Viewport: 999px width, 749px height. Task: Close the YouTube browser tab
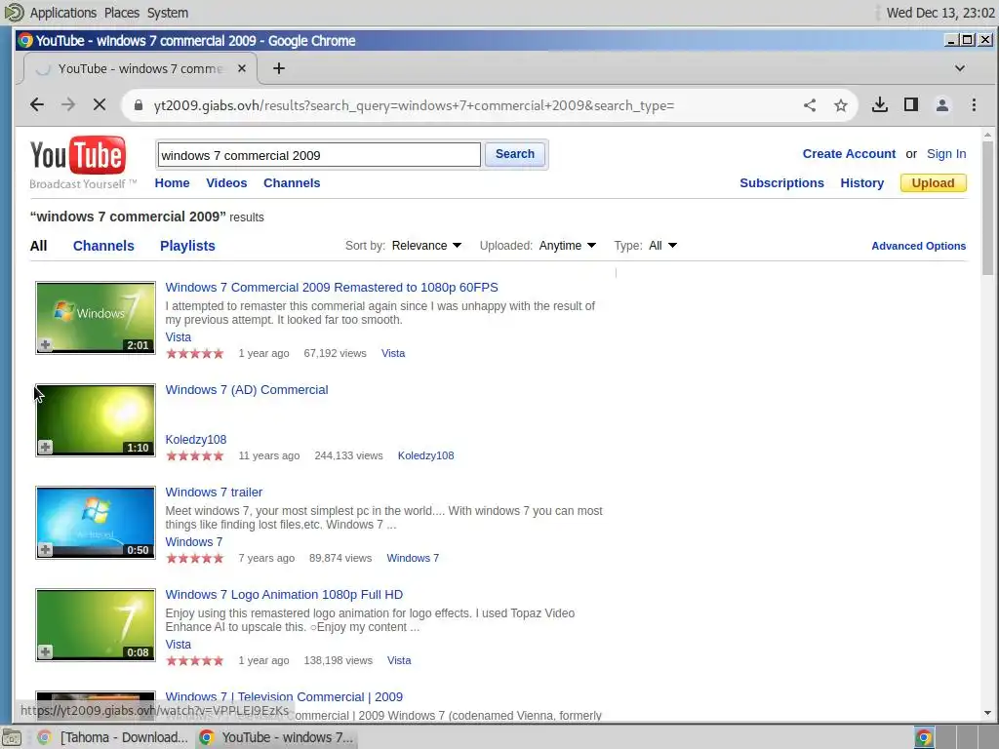242,68
